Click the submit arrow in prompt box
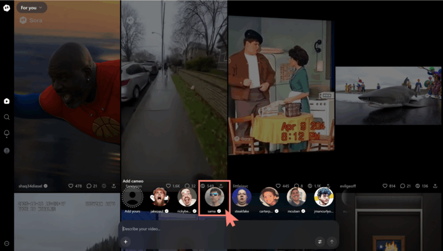This screenshot has width=443, height=251. point(332,242)
